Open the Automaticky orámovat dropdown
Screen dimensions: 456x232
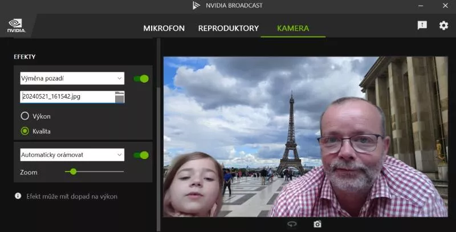pyautogui.click(x=71, y=154)
